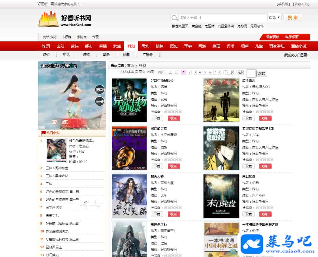Focus the keyword search input field
This screenshot has width=318, height=257.
tap(223, 18)
